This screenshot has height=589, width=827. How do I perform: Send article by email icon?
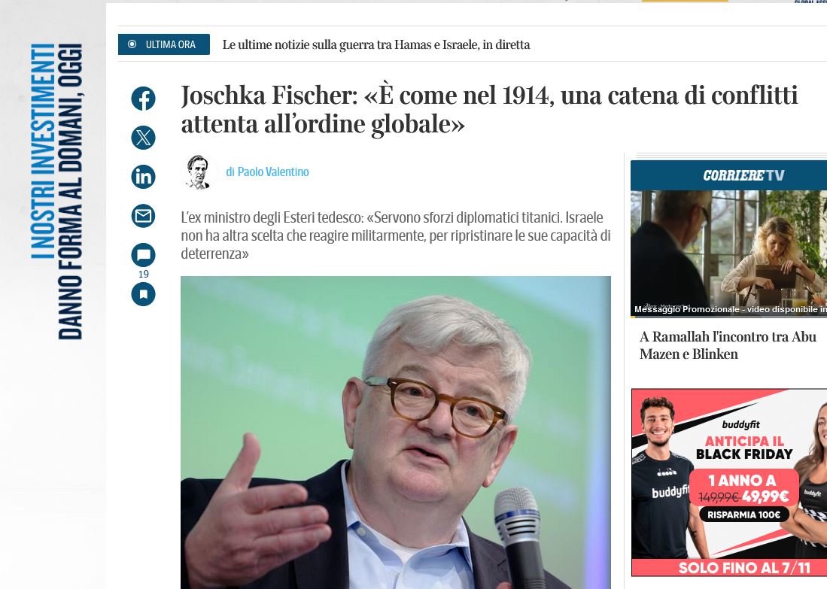pos(143,216)
